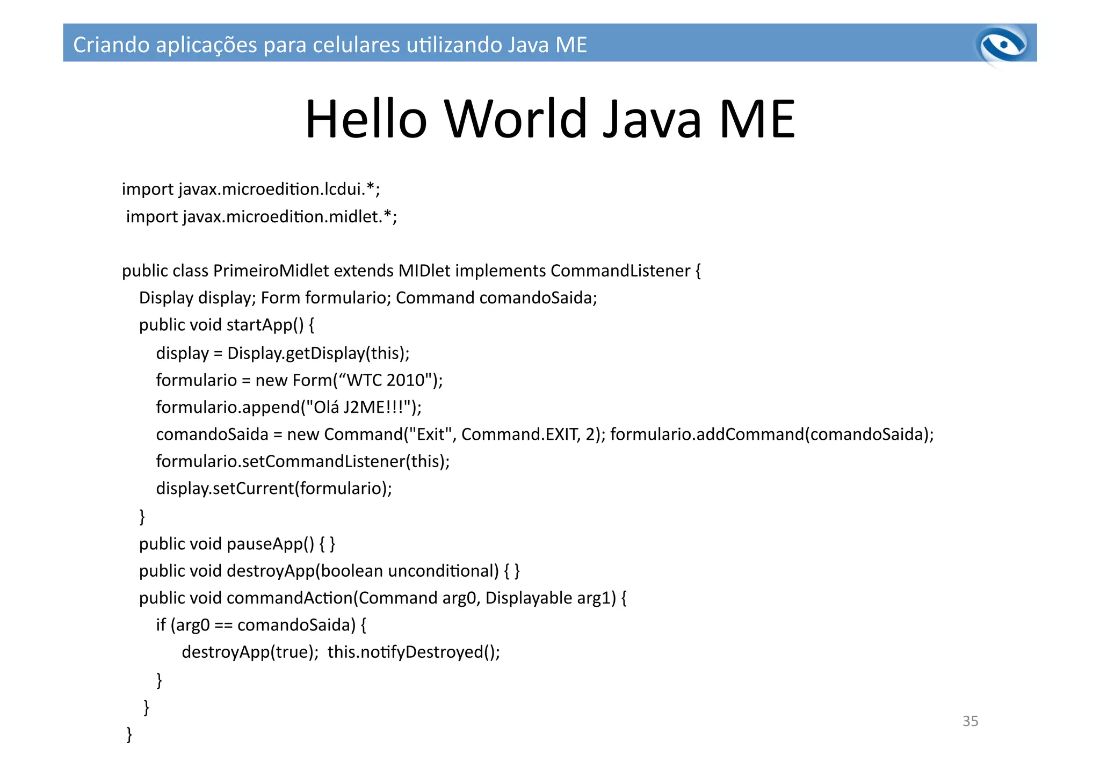Click the slide title 'Hello World Java ME'
The image size is (1100, 777).
click(x=550, y=119)
